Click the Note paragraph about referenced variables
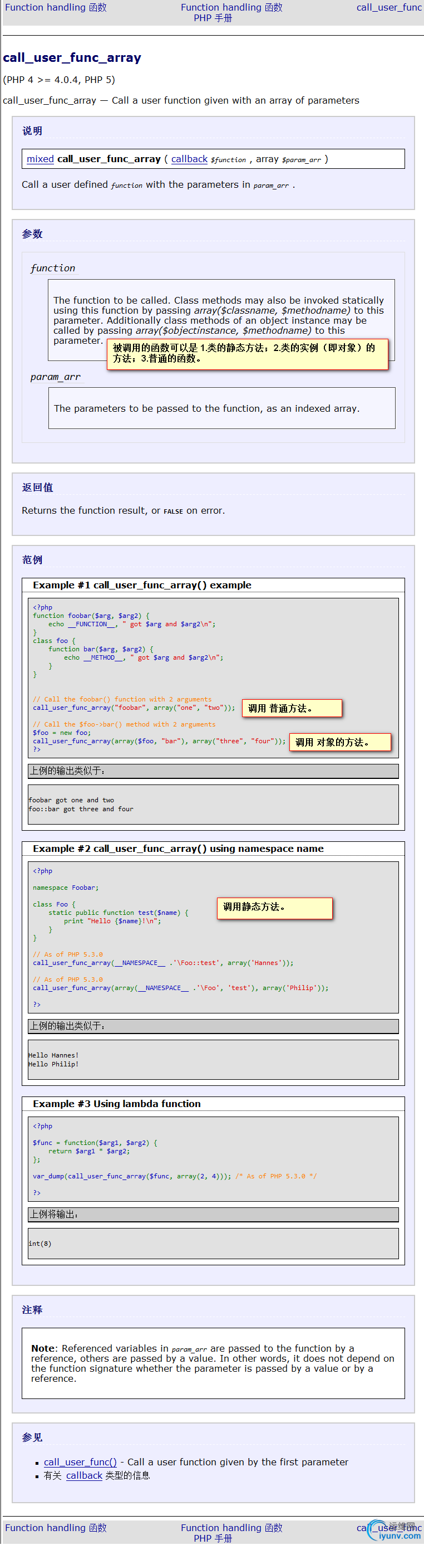 (x=213, y=1363)
